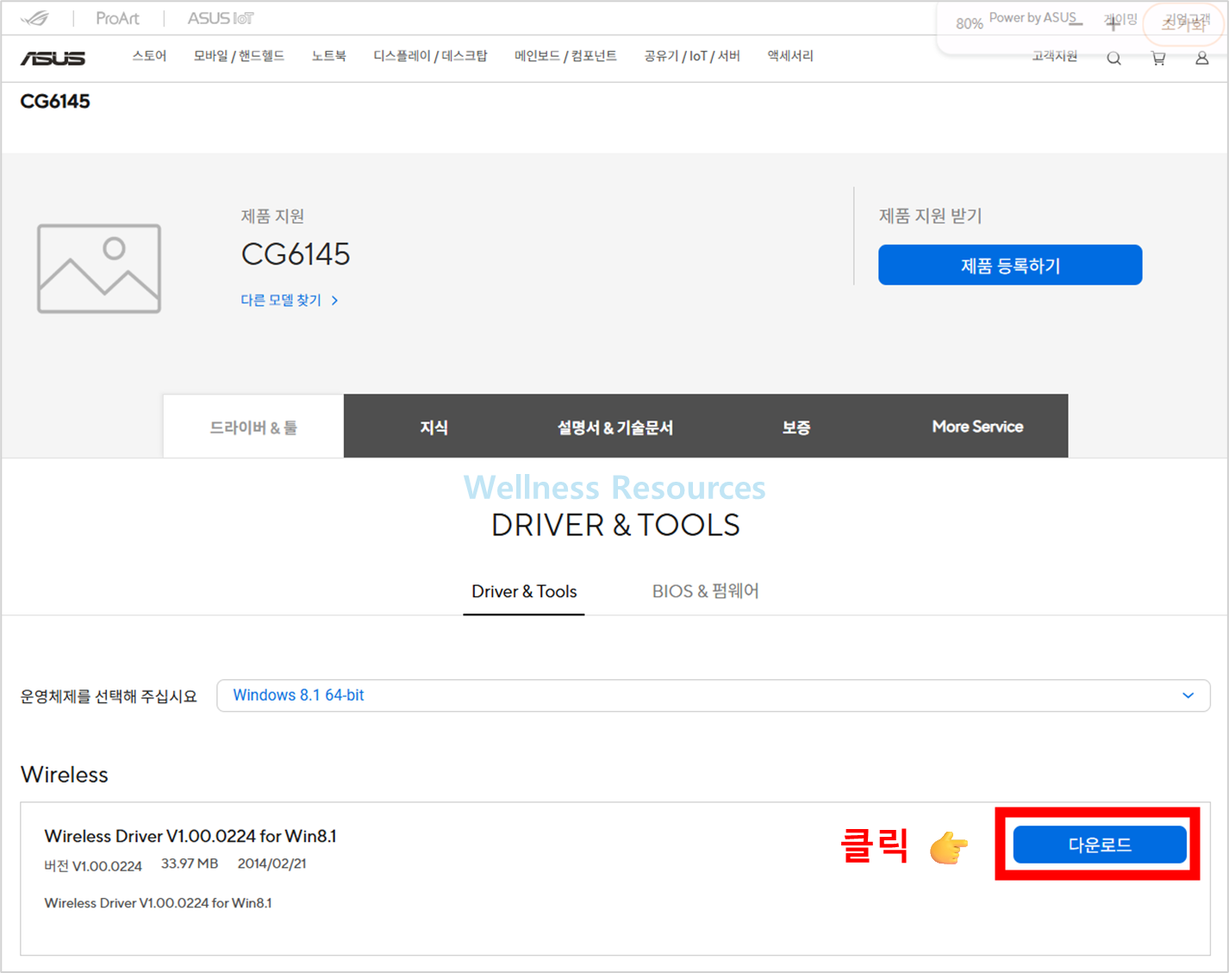
Task: Open the user account icon
Action: coord(1201,59)
